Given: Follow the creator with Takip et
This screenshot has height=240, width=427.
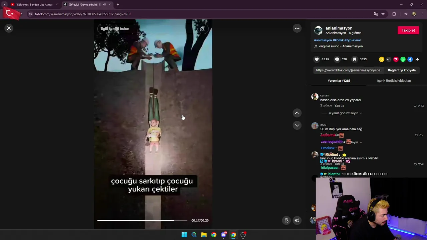Looking at the screenshot, I should pos(408,30).
